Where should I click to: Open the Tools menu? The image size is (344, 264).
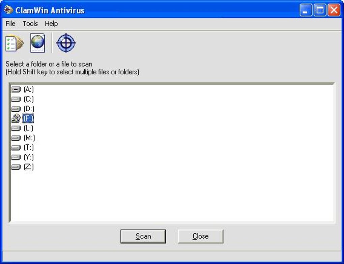30,24
